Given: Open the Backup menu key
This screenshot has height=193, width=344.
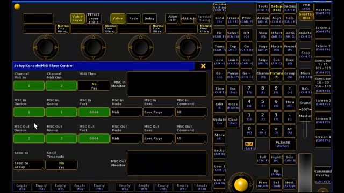Looking at the screenshot, I should pos(290,8).
